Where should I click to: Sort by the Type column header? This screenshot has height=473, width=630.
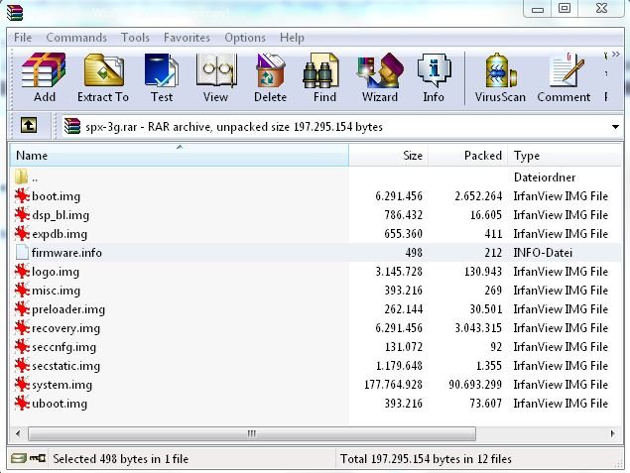tap(565, 155)
